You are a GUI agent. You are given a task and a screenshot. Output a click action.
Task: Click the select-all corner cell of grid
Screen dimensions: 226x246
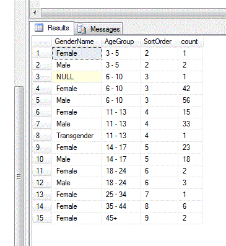click(x=42, y=42)
